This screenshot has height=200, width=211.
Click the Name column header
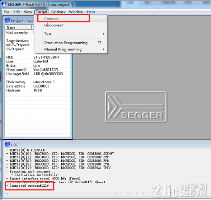18,27
